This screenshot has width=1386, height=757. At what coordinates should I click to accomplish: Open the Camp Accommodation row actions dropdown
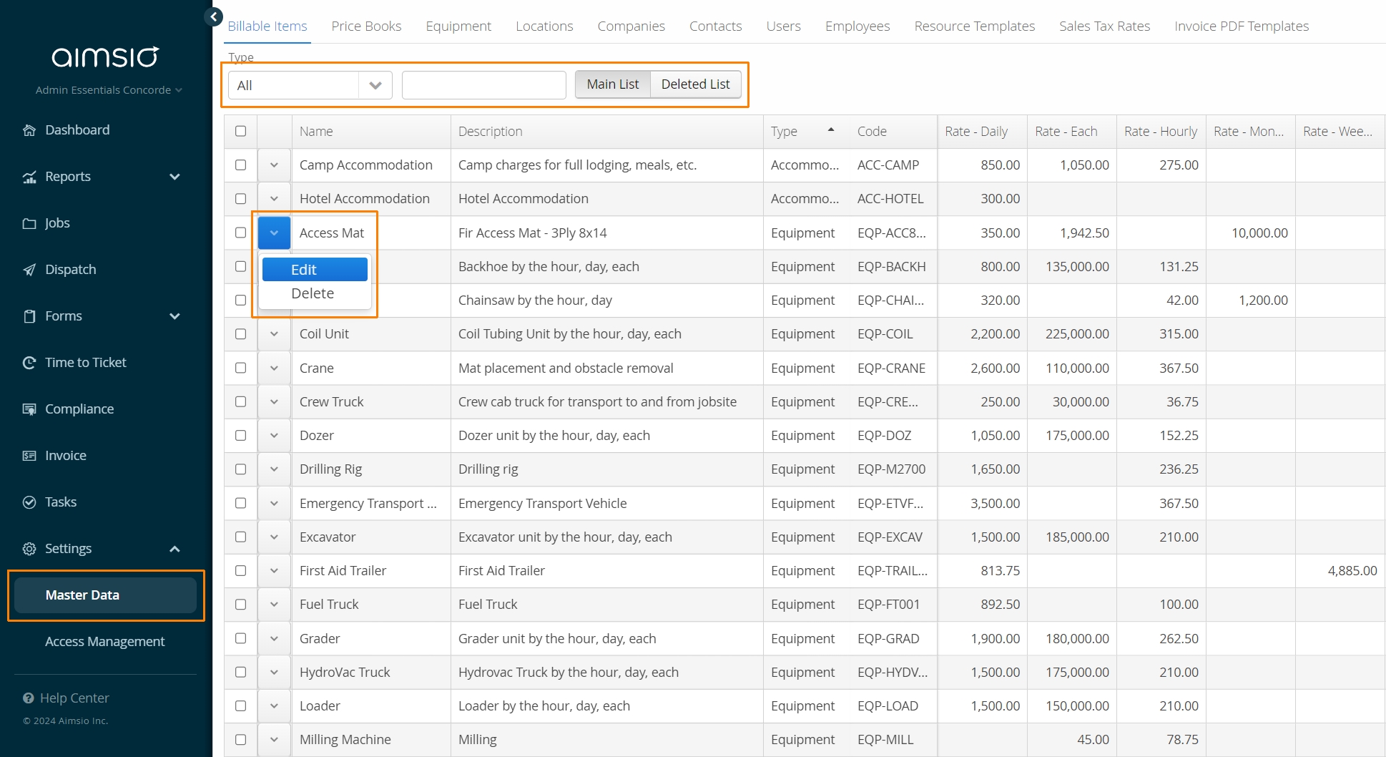tap(274, 165)
